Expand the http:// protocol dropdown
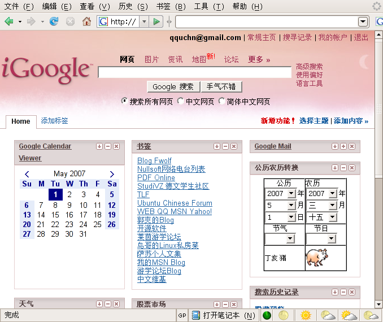383x322 pixels. 145,21
